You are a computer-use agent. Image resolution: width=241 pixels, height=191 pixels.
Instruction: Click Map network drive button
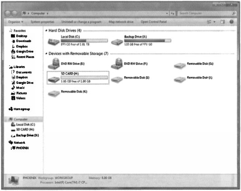coord(121,22)
